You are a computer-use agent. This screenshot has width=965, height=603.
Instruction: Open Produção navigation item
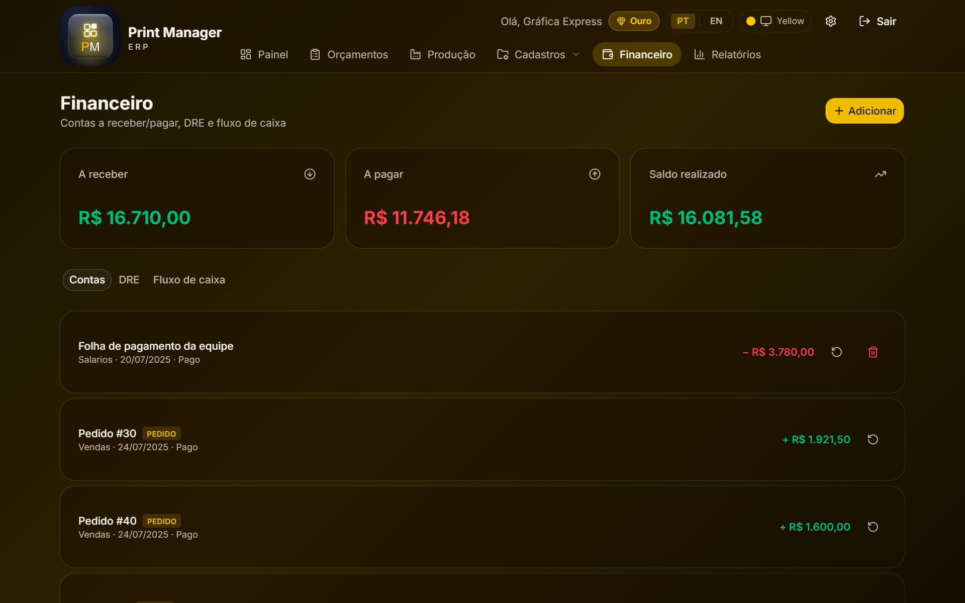tap(442, 54)
